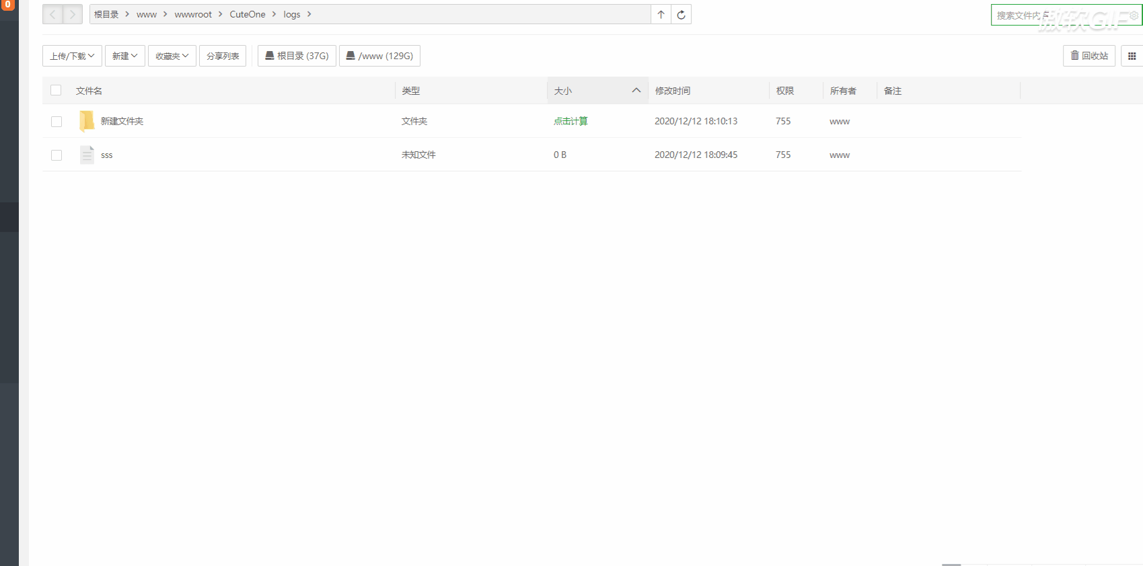
Task: Navigate to 根目录 in breadcrumb
Action: pos(106,14)
